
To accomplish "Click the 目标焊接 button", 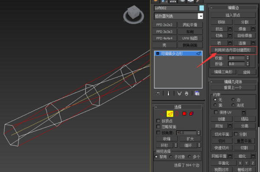I will [244, 36].
